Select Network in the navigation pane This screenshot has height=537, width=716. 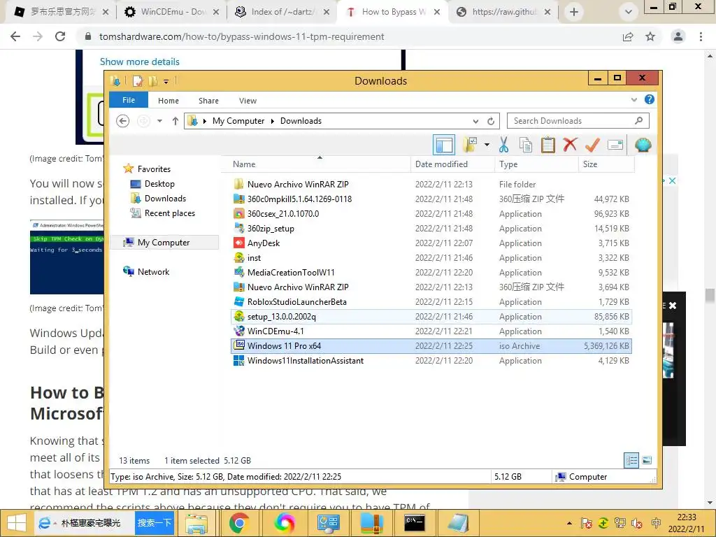[x=153, y=272]
